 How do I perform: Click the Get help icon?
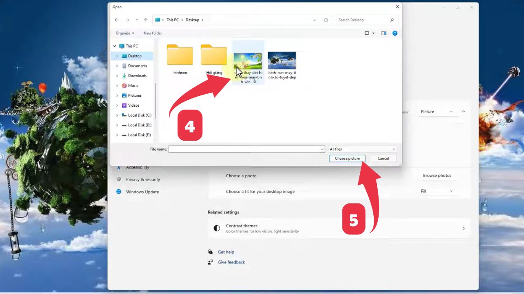[210, 252]
